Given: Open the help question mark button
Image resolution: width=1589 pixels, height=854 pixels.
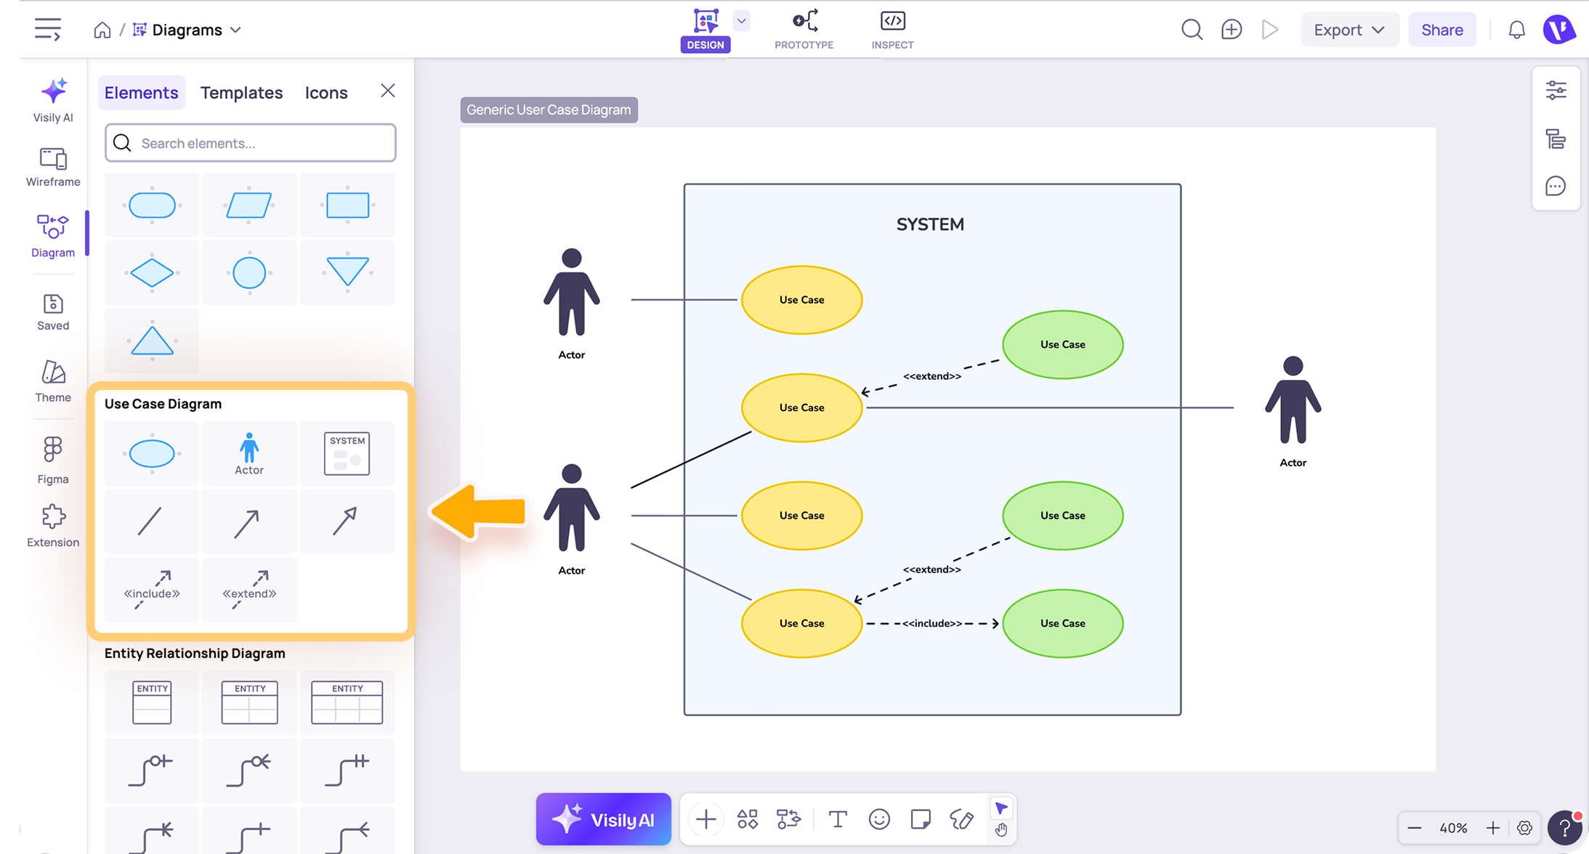Looking at the screenshot, I should [1564, 828].
